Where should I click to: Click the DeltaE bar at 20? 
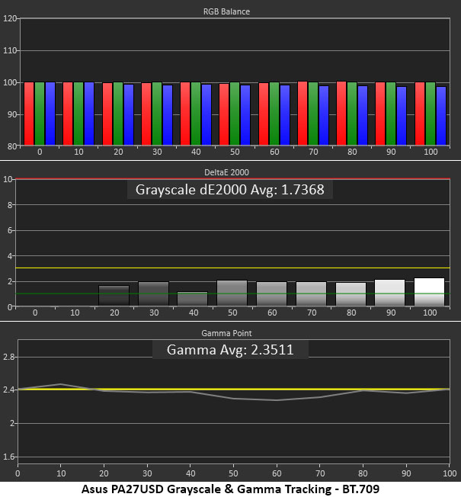(x=114, y=296)
